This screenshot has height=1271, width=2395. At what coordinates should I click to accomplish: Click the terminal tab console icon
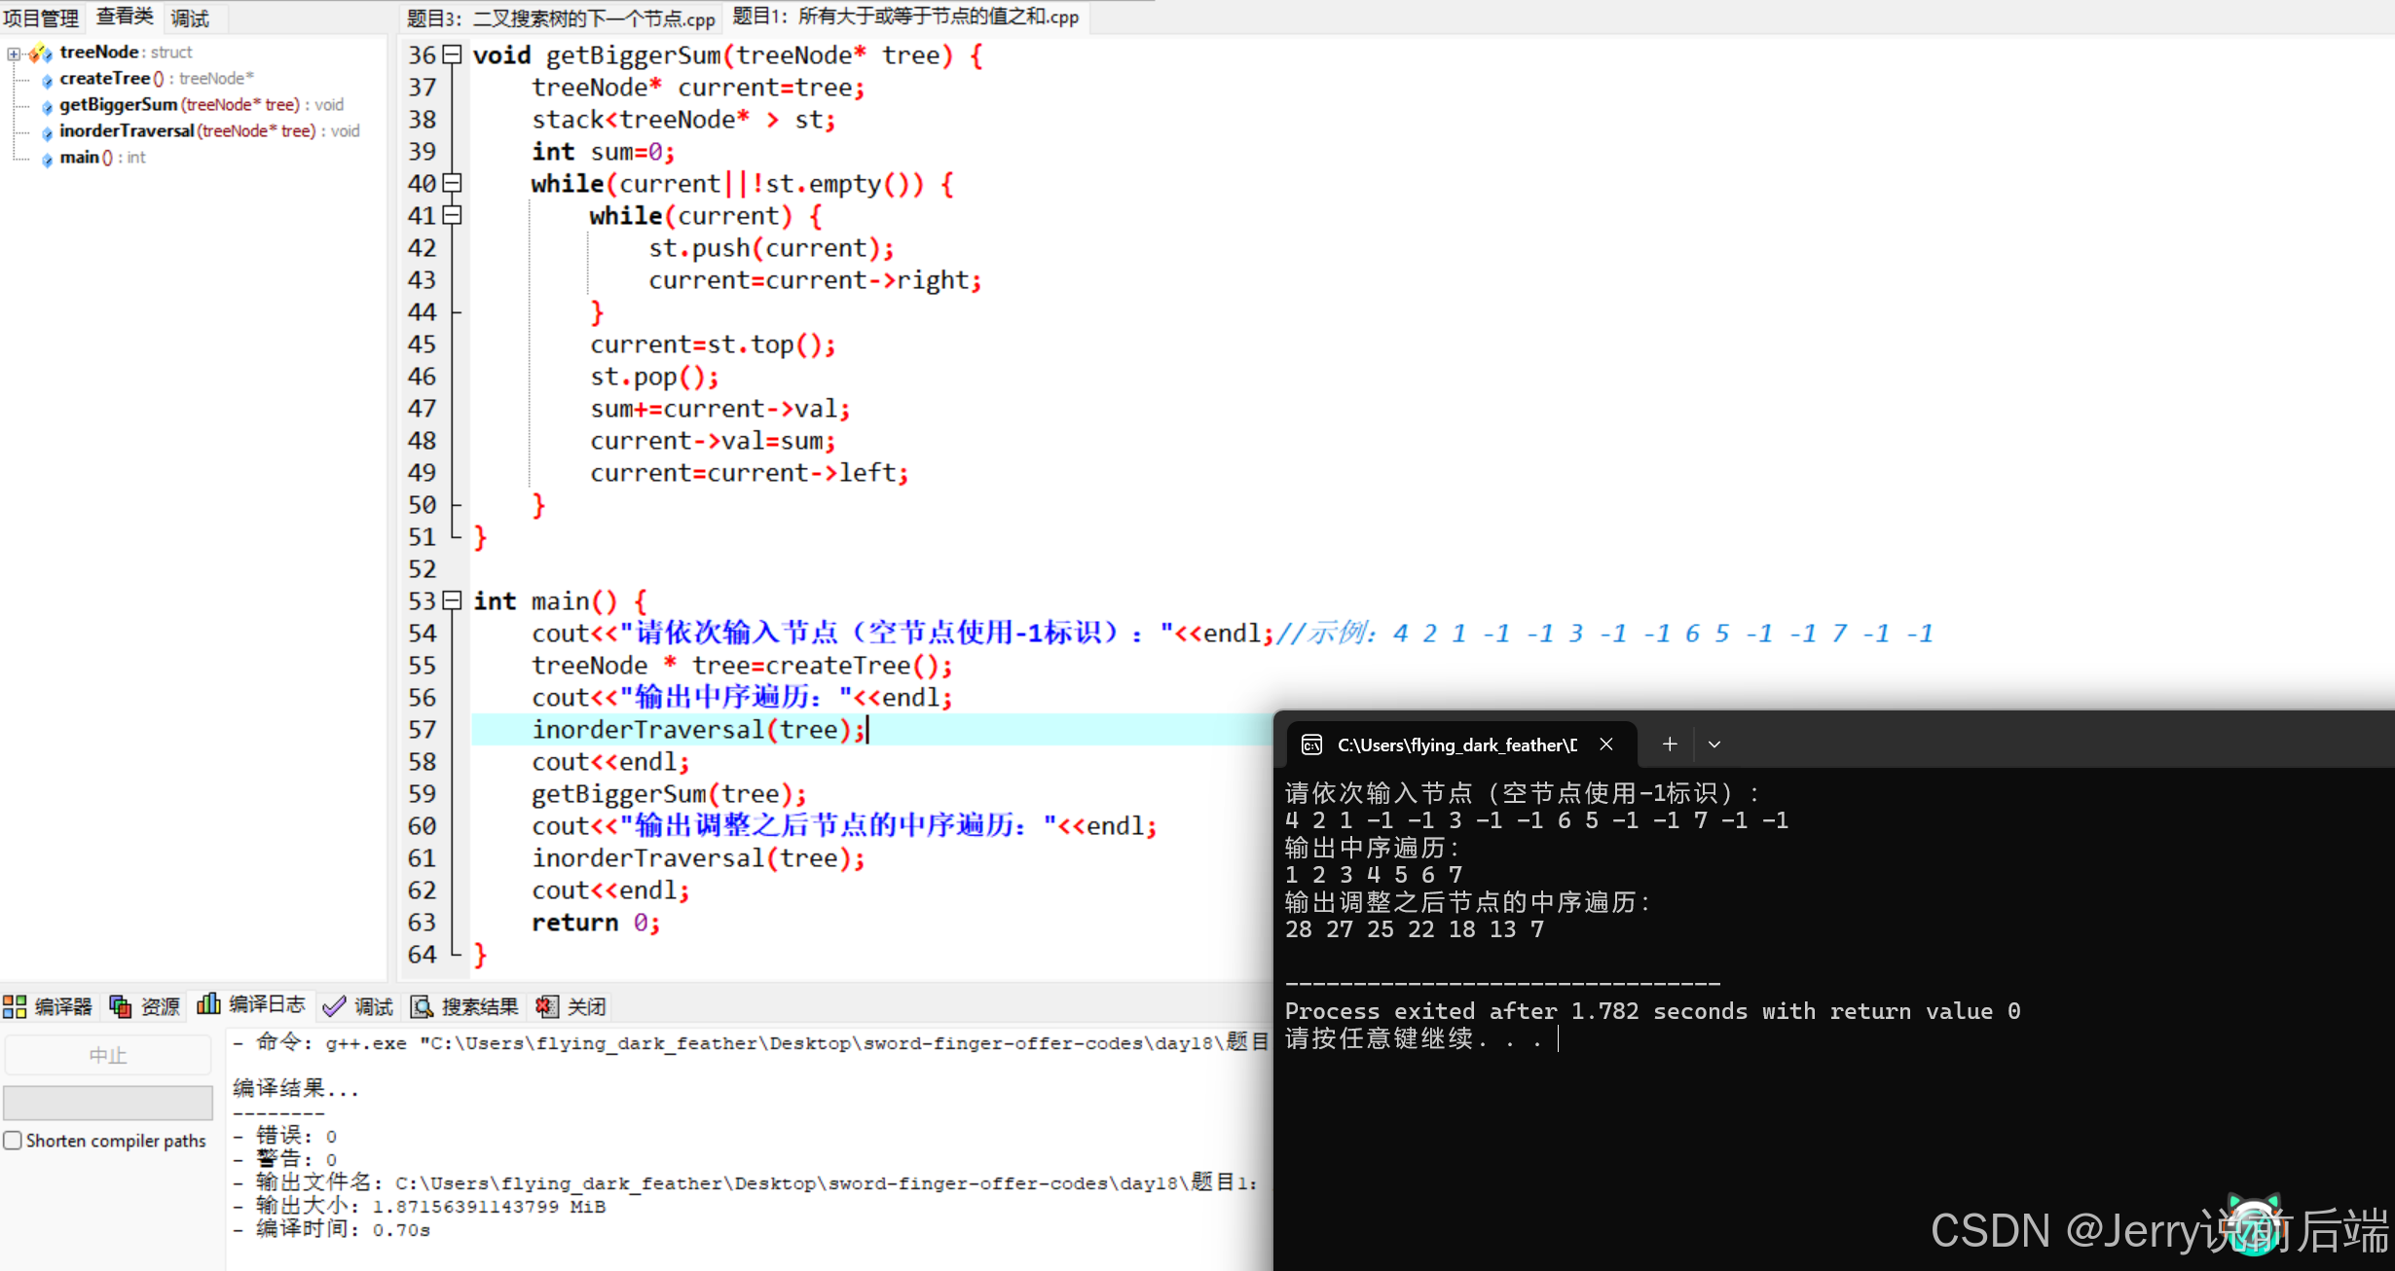point(1311,744)
